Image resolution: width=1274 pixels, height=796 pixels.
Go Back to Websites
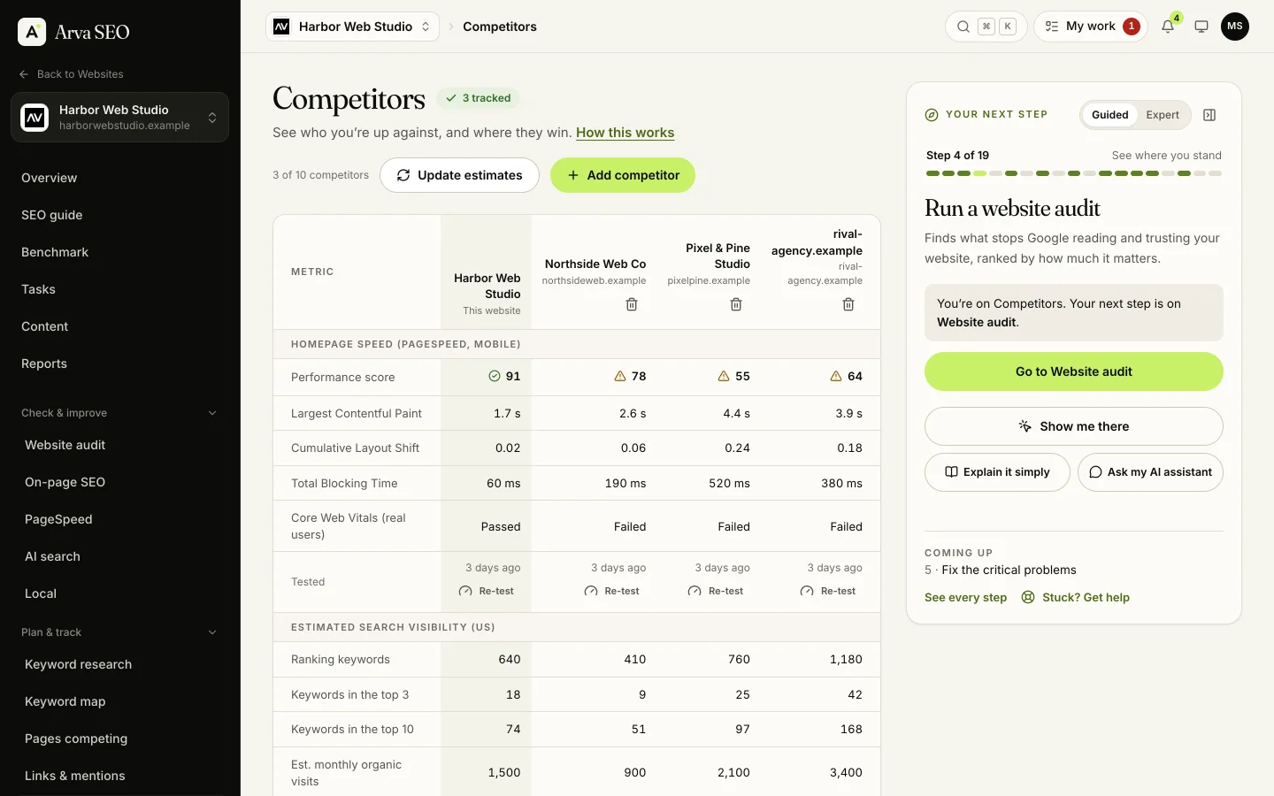coord(71,74)
